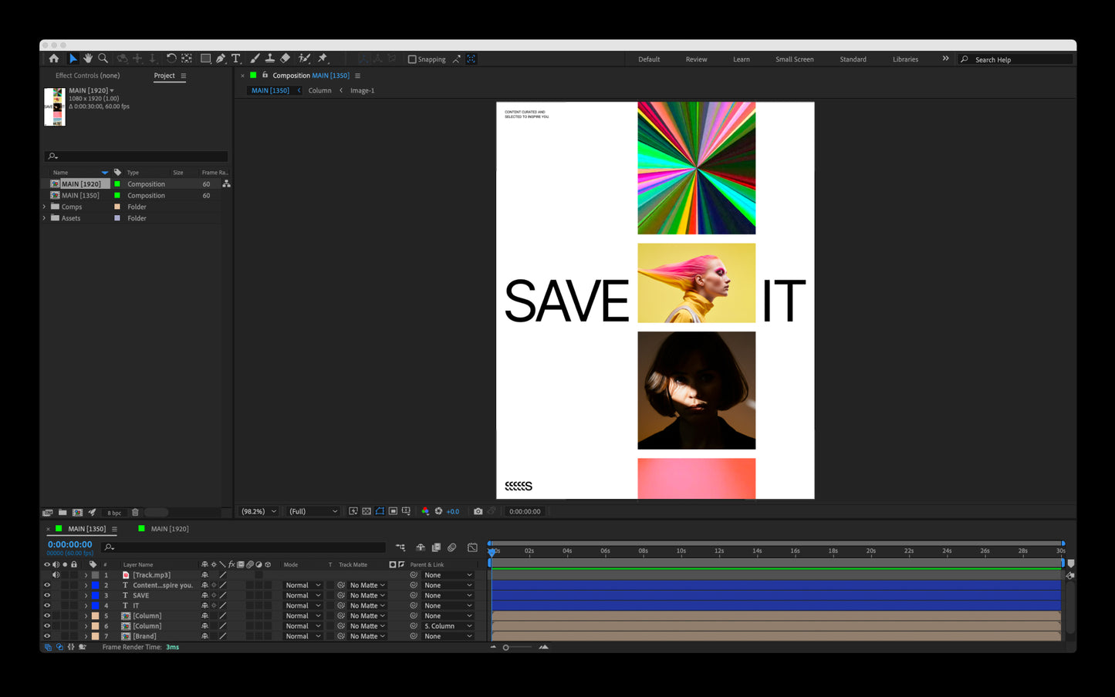
Task: Click the blue label color of the SAVE layer
Action: tap(96, 595)
